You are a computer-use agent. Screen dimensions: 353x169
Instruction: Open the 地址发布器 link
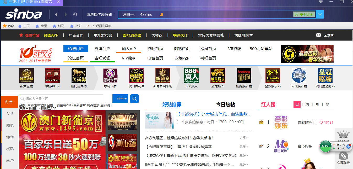pos(104,35)
